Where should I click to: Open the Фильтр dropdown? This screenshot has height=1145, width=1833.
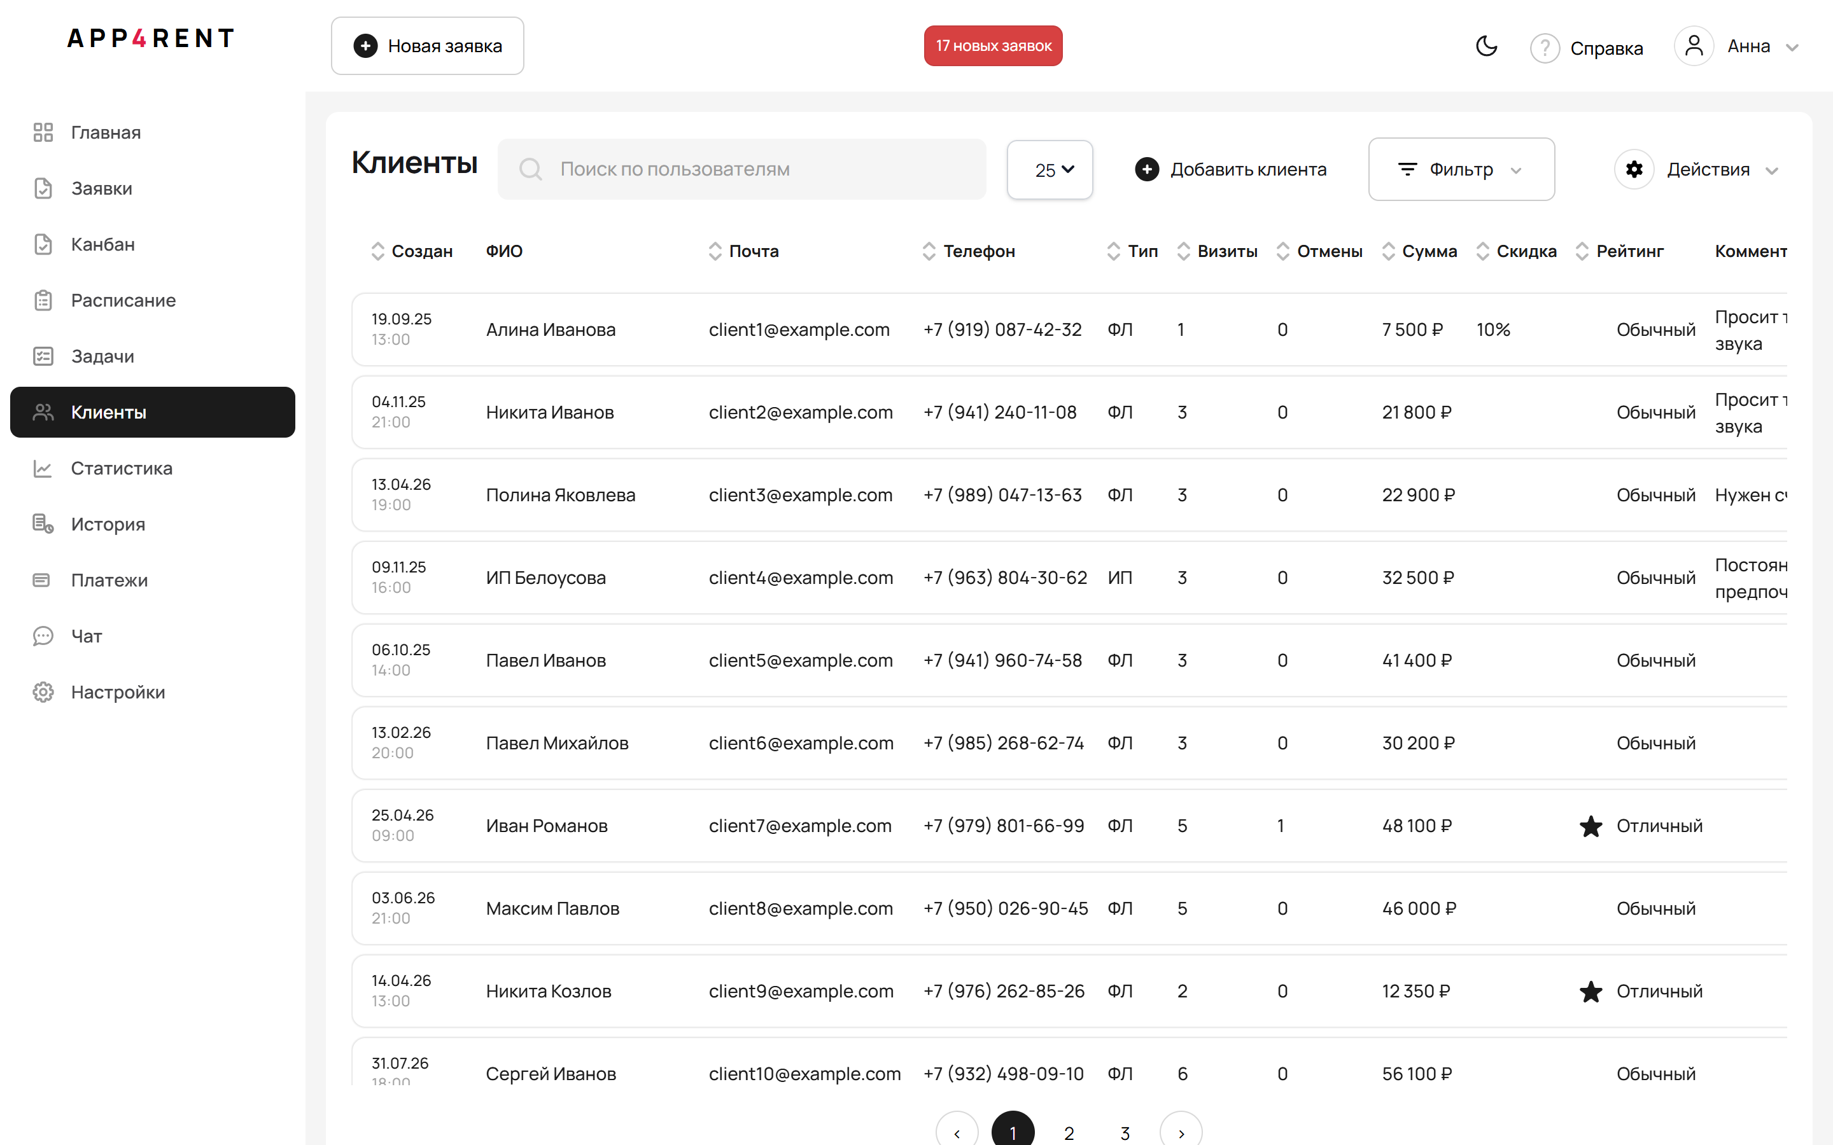(1461, 169)
